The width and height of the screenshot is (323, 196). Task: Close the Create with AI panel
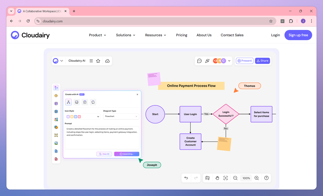[137, 94]
